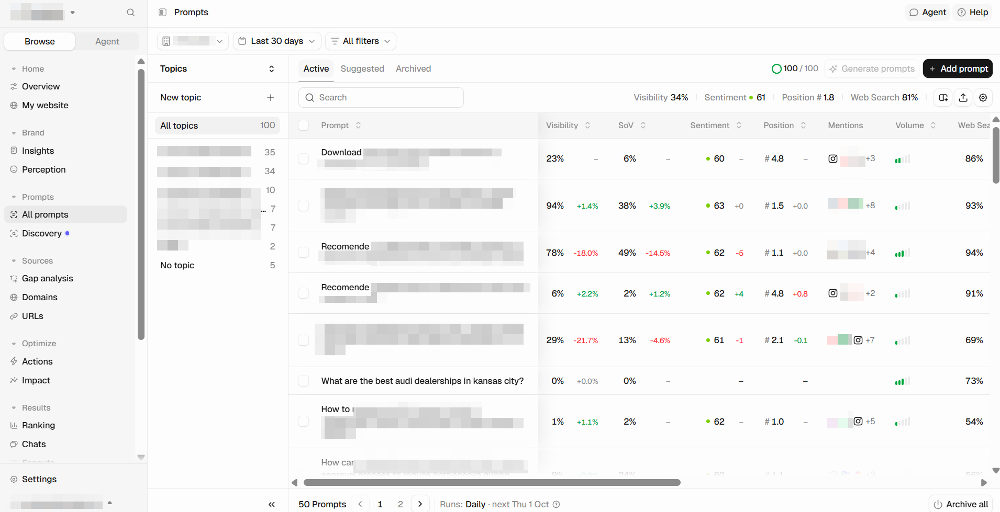The image size is (1000, 512).
Task: Click the horizontal table scrollbar
Action: (x=492, y=482)
